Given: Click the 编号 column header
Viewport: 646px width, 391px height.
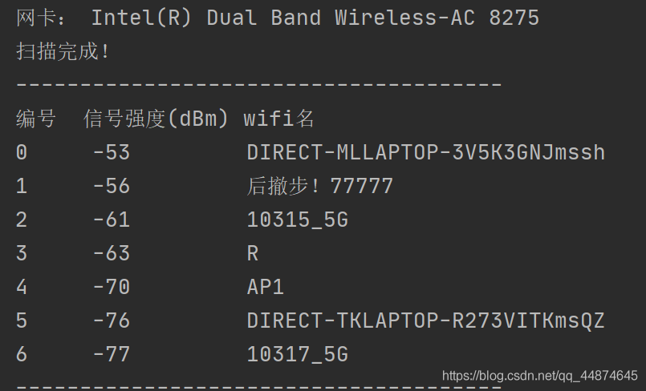Looking at the screenshot, I should (36, 119).
